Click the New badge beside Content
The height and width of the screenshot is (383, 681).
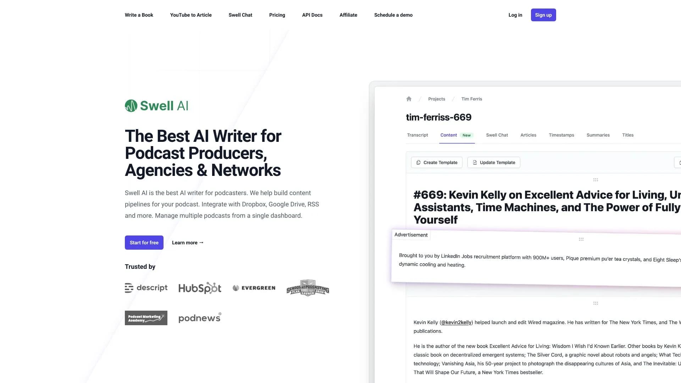(x=466, y=135)
